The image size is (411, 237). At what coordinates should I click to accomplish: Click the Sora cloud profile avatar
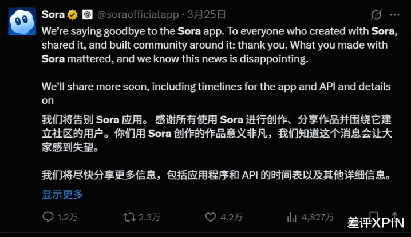21,21
